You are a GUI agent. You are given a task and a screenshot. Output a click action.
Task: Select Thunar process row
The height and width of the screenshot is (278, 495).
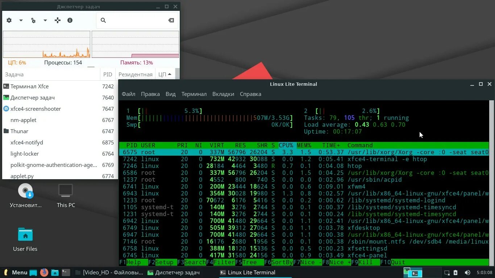pyautogui.click(x=60, y=131)
